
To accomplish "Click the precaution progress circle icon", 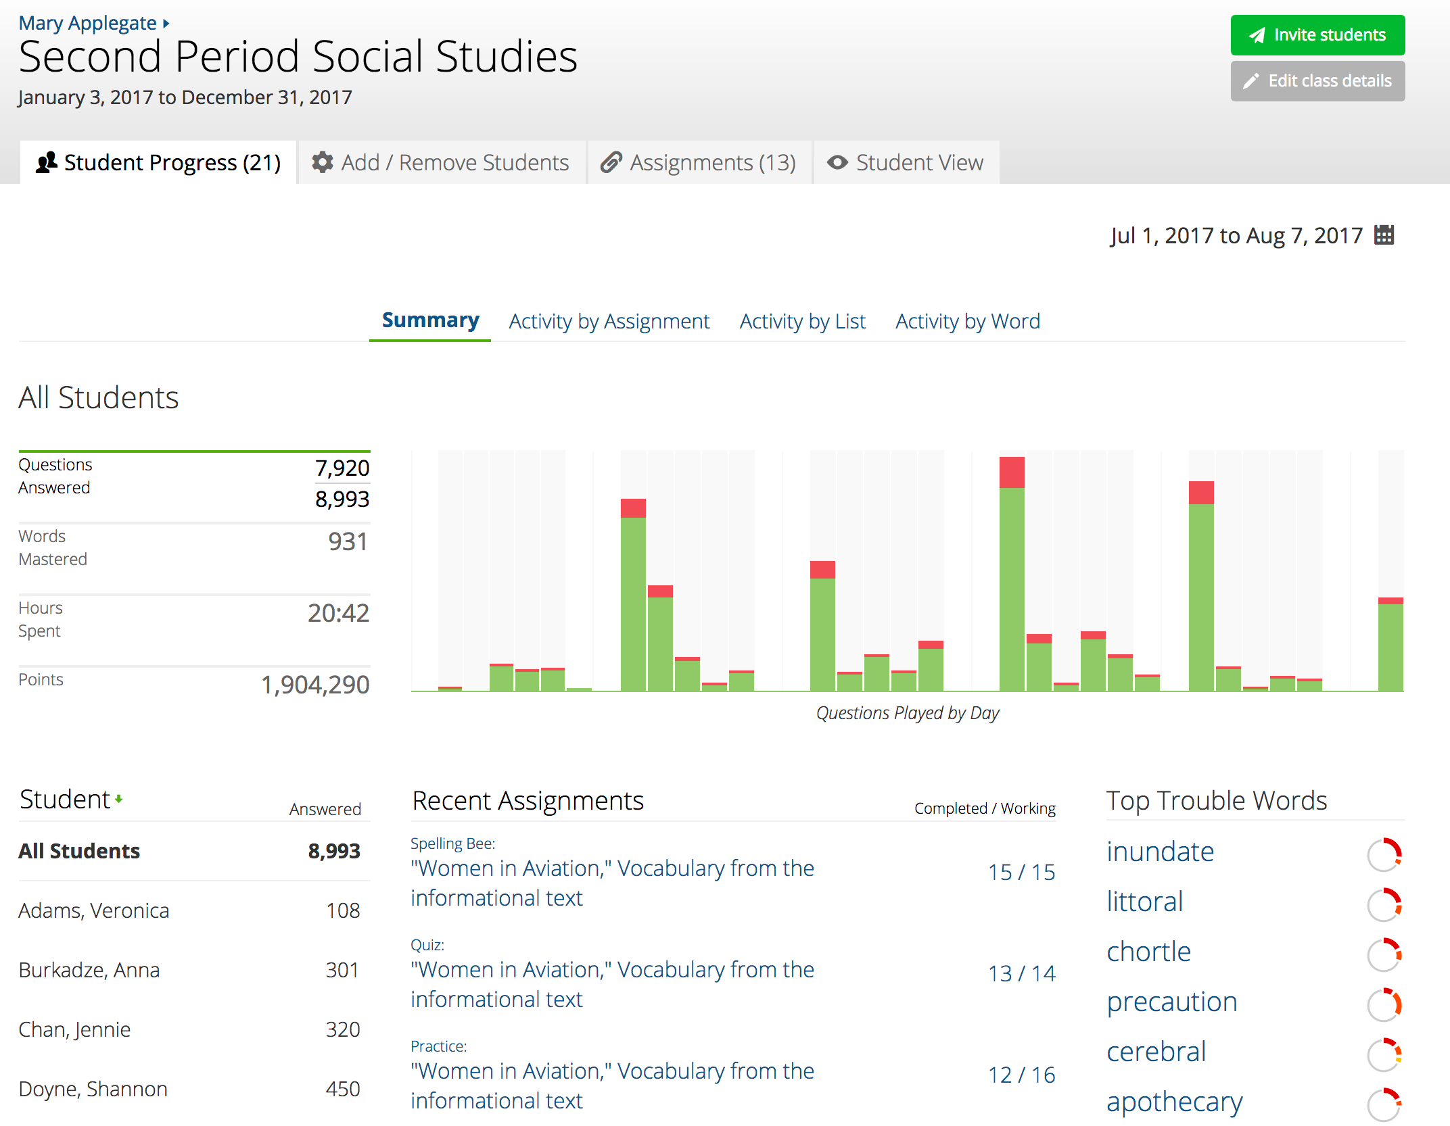I will 1384,1005.
